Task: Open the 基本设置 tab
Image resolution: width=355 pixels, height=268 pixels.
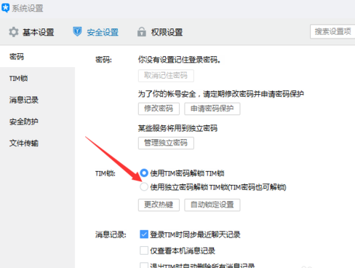Action: click(x=31, y=32)
